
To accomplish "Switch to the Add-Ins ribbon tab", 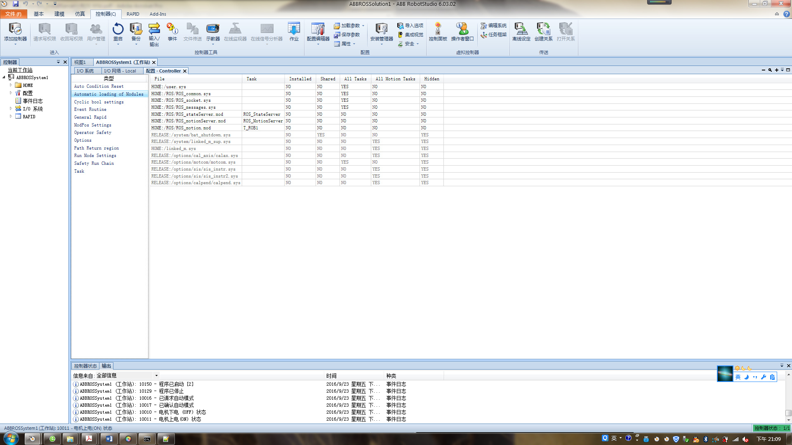I will 158,14.
